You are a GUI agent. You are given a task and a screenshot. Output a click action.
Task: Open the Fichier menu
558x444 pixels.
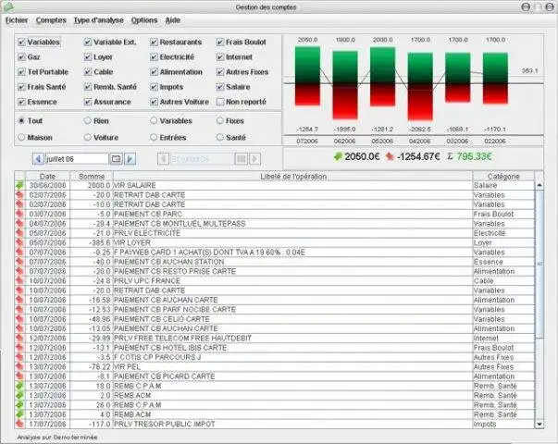click(17, 20)
